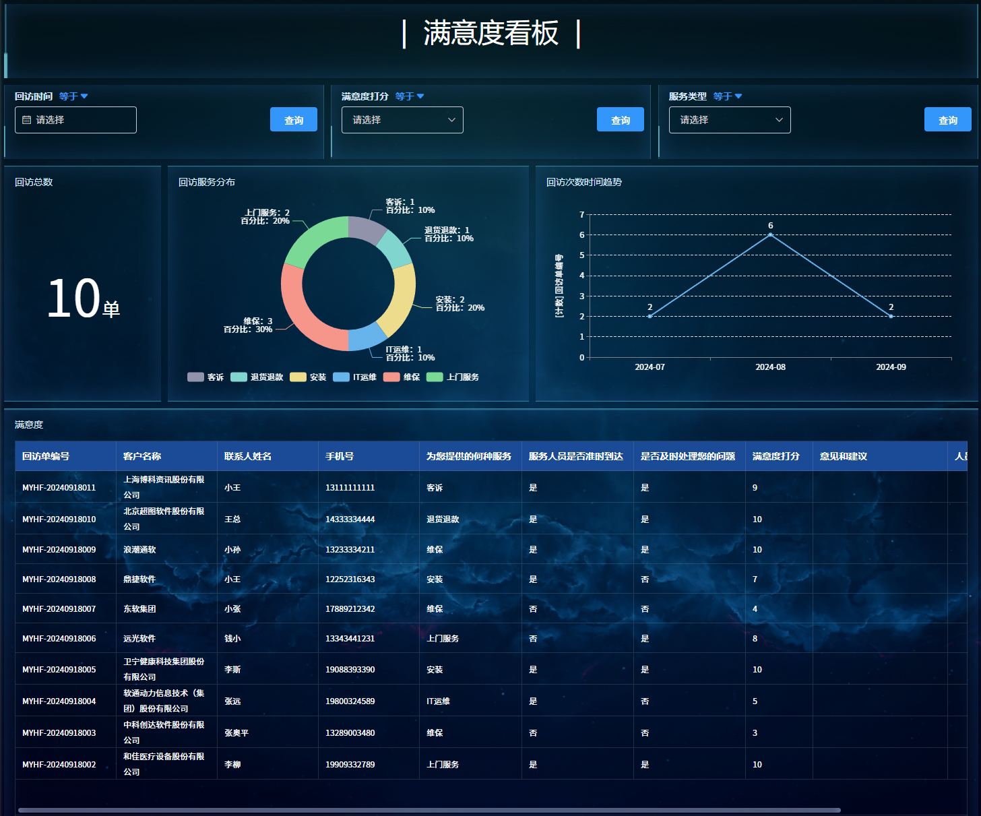Click the 安装 legend color swatch

[x=298, y=377]
